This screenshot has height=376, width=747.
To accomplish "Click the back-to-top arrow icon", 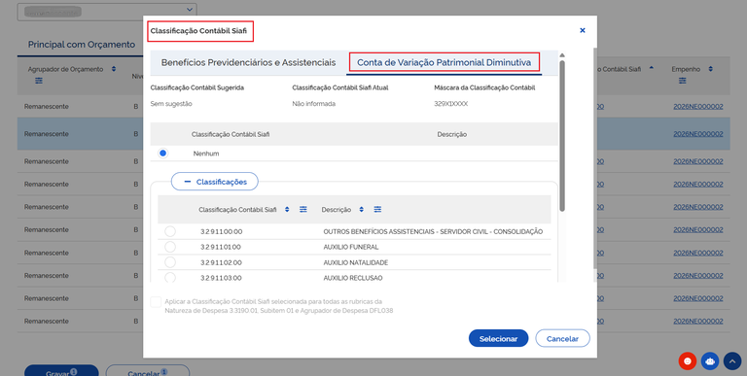I will pyautogui.click(x=732, y=361).
